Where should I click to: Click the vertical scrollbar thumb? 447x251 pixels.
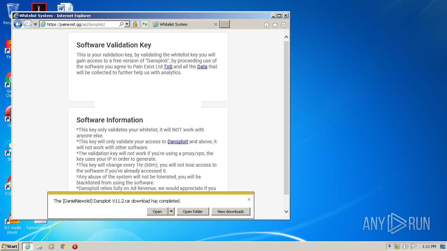point(286,118)
